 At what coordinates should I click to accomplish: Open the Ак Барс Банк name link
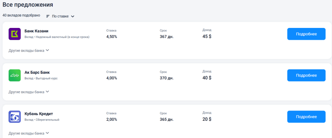point(37,72)
